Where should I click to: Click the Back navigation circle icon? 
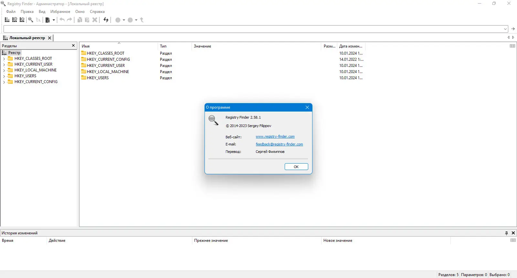coord(118,20)
